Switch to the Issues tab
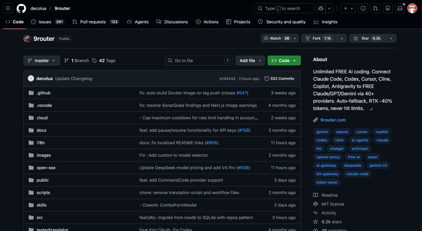 48,22
